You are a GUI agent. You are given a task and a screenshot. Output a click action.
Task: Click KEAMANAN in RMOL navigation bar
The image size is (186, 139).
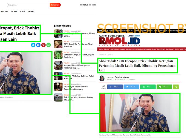click(147, 49)
